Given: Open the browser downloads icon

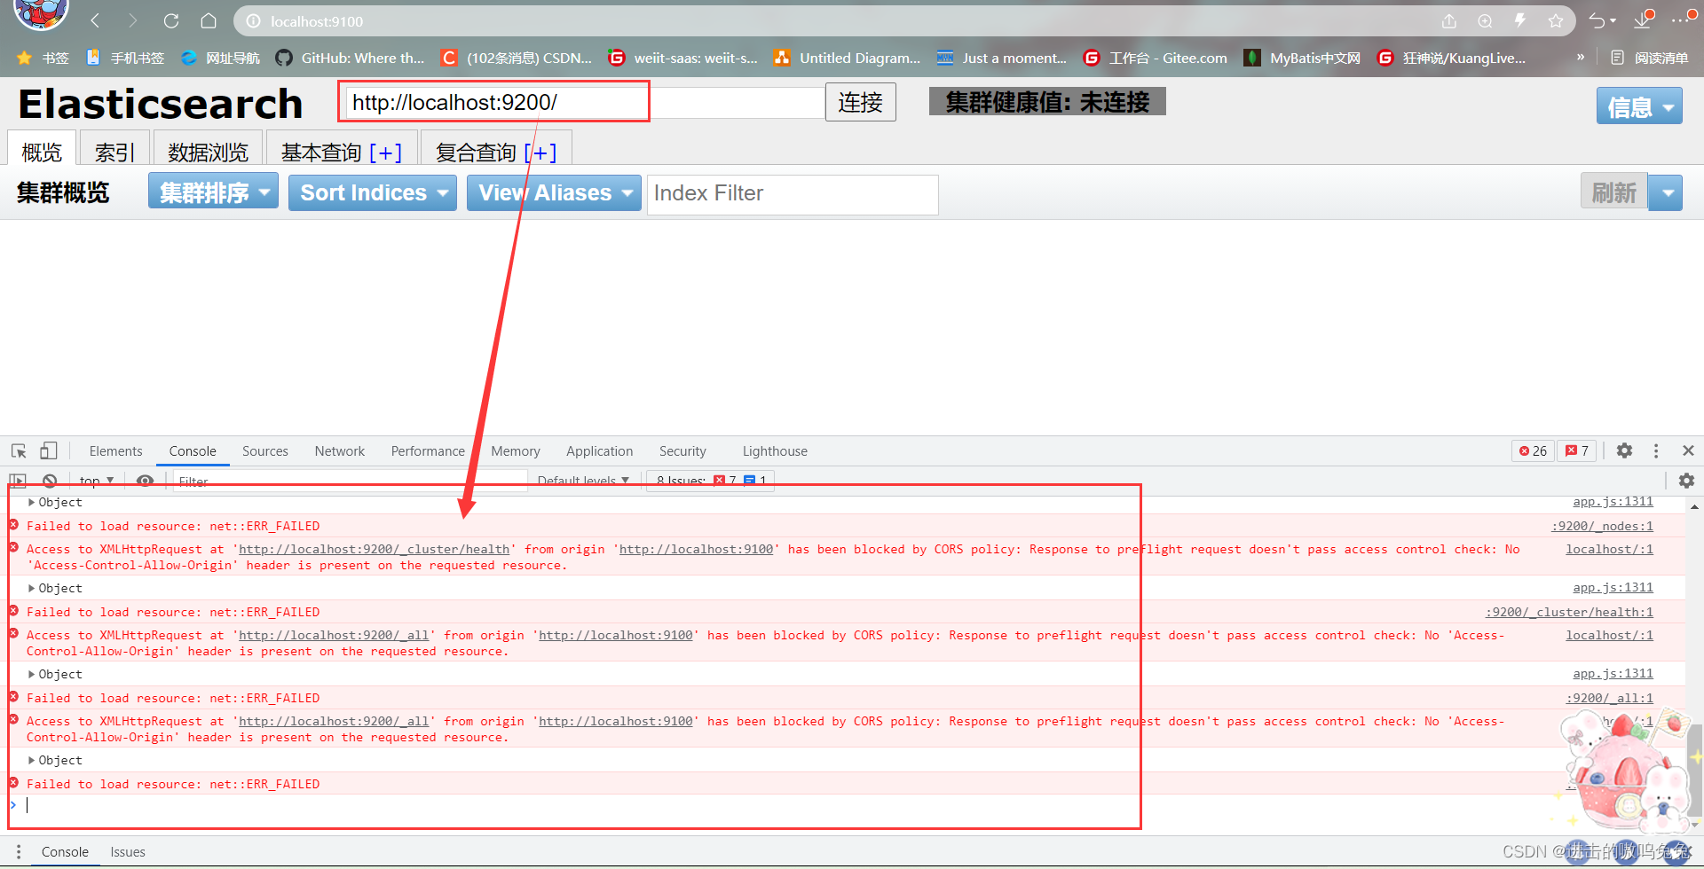Looking at the screenshot, I should tap(1644, 20).
